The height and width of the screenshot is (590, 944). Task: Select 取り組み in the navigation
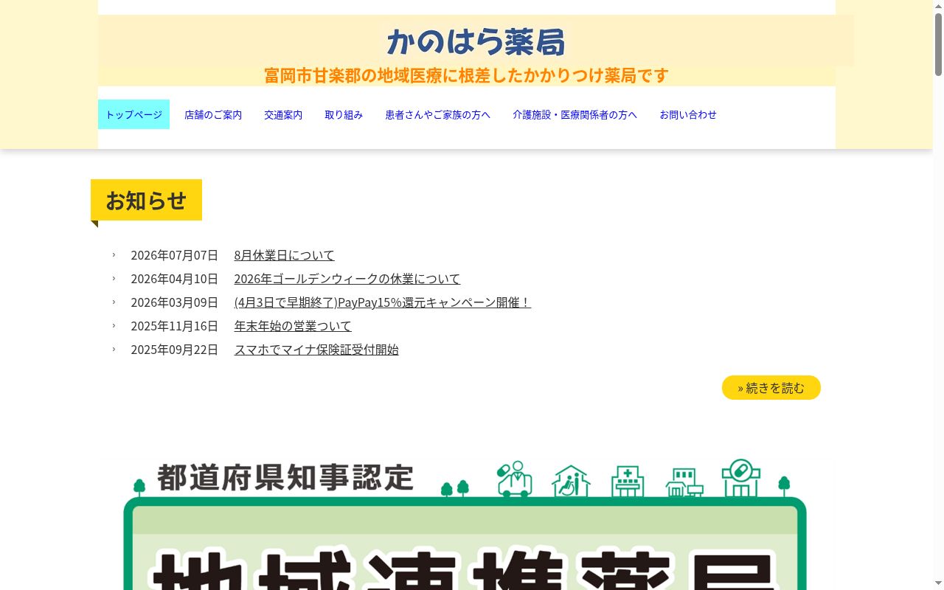point(344,114)
